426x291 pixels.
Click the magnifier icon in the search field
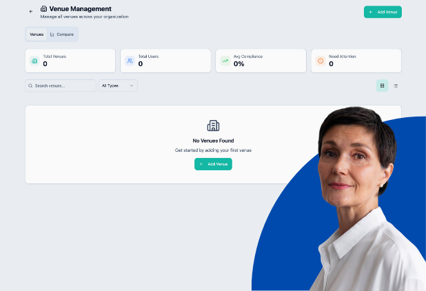coord(30,86)
